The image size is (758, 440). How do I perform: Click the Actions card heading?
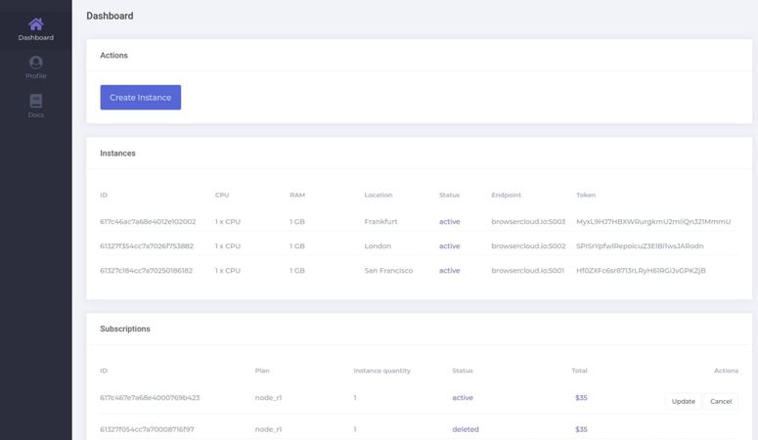114,56
